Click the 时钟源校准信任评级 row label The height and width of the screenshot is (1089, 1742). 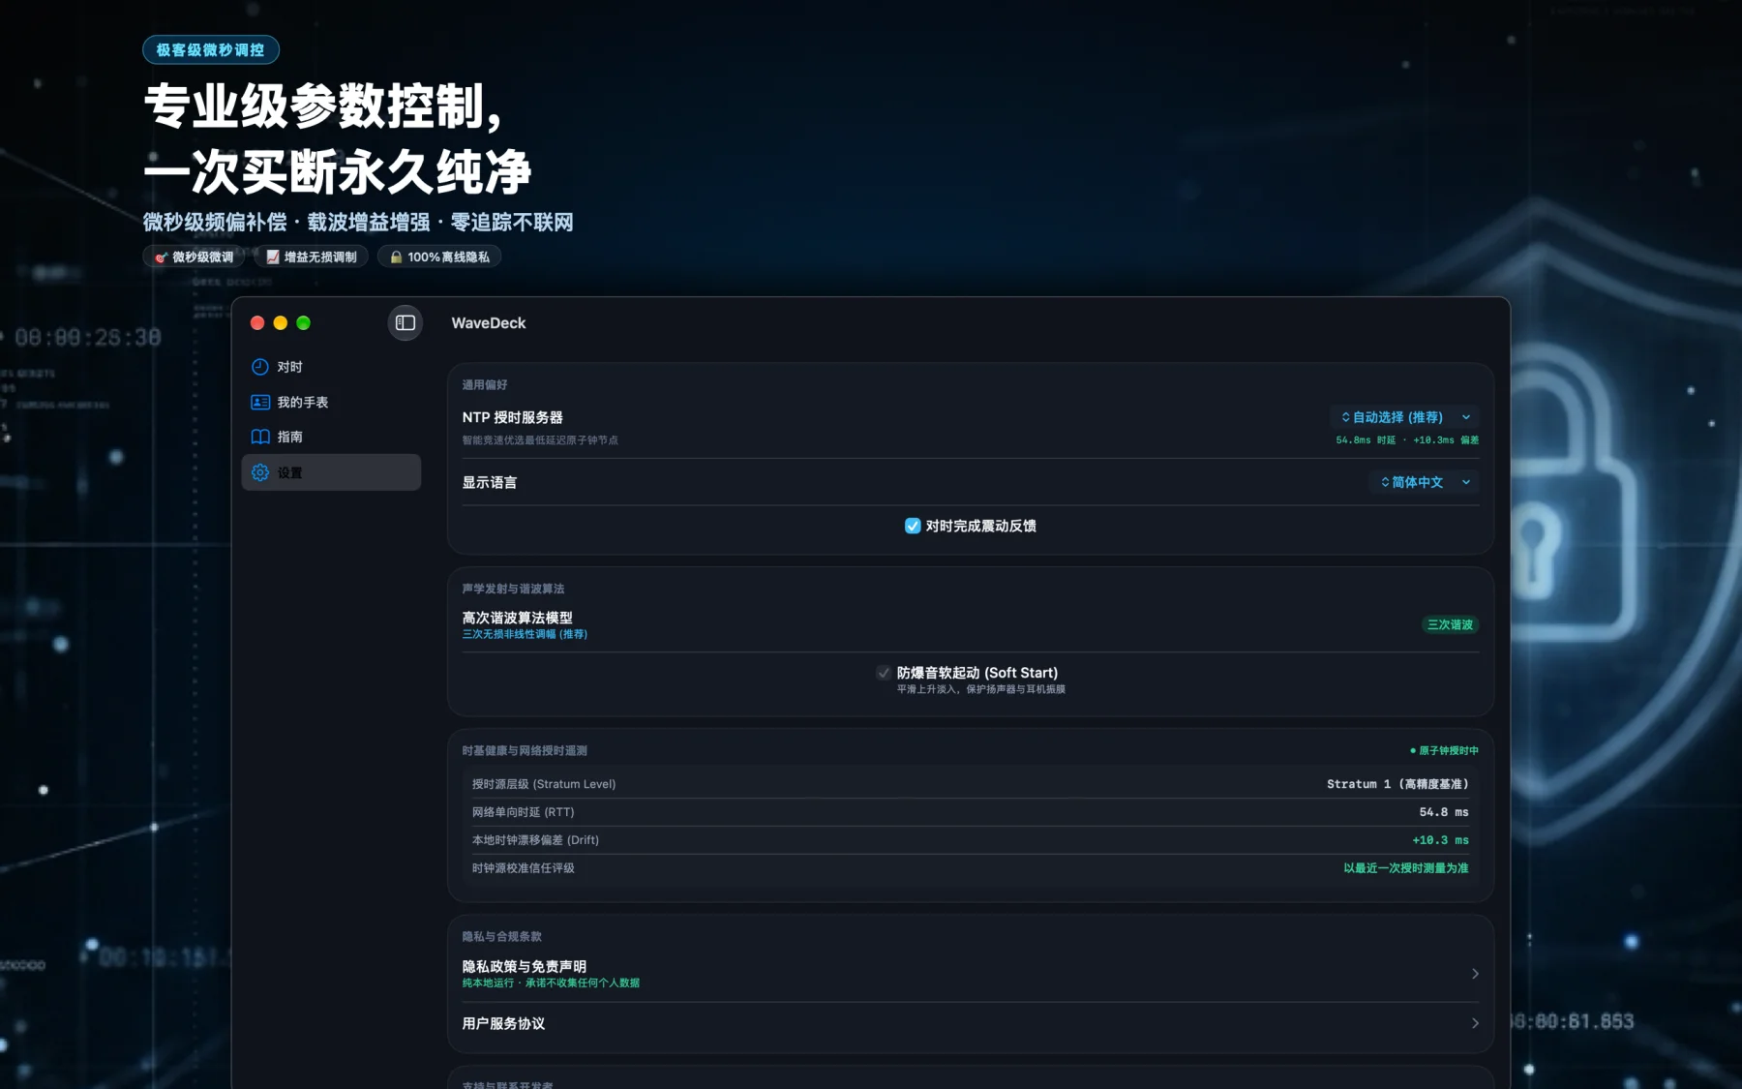(523, 868)
